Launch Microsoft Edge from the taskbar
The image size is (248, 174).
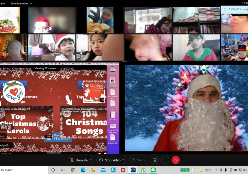(x=83, y=170)
